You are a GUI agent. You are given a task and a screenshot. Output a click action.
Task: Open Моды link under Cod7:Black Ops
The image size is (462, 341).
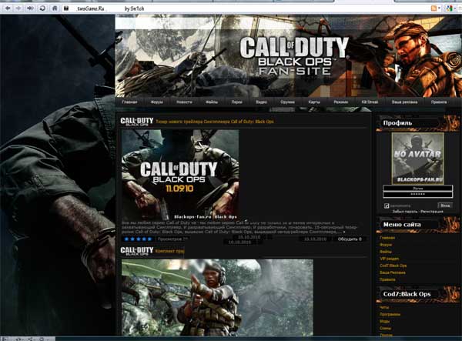coord(384,321)
